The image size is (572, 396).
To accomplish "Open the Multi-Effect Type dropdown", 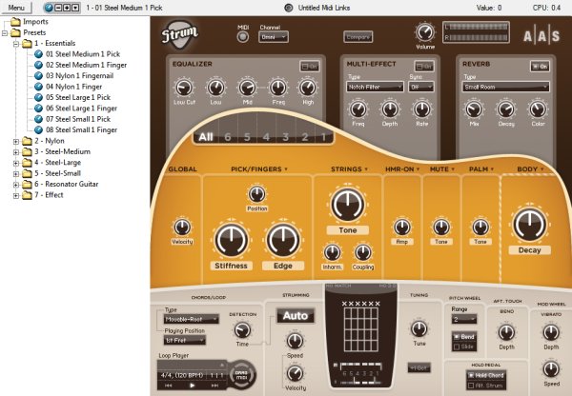I will click(375, 87).
